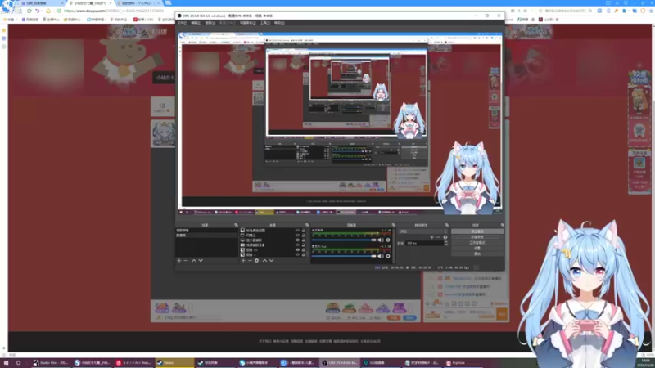Remove selected source with minus icon
The height and width of the screenshot is (368, 655).
[x=250, y=260]
